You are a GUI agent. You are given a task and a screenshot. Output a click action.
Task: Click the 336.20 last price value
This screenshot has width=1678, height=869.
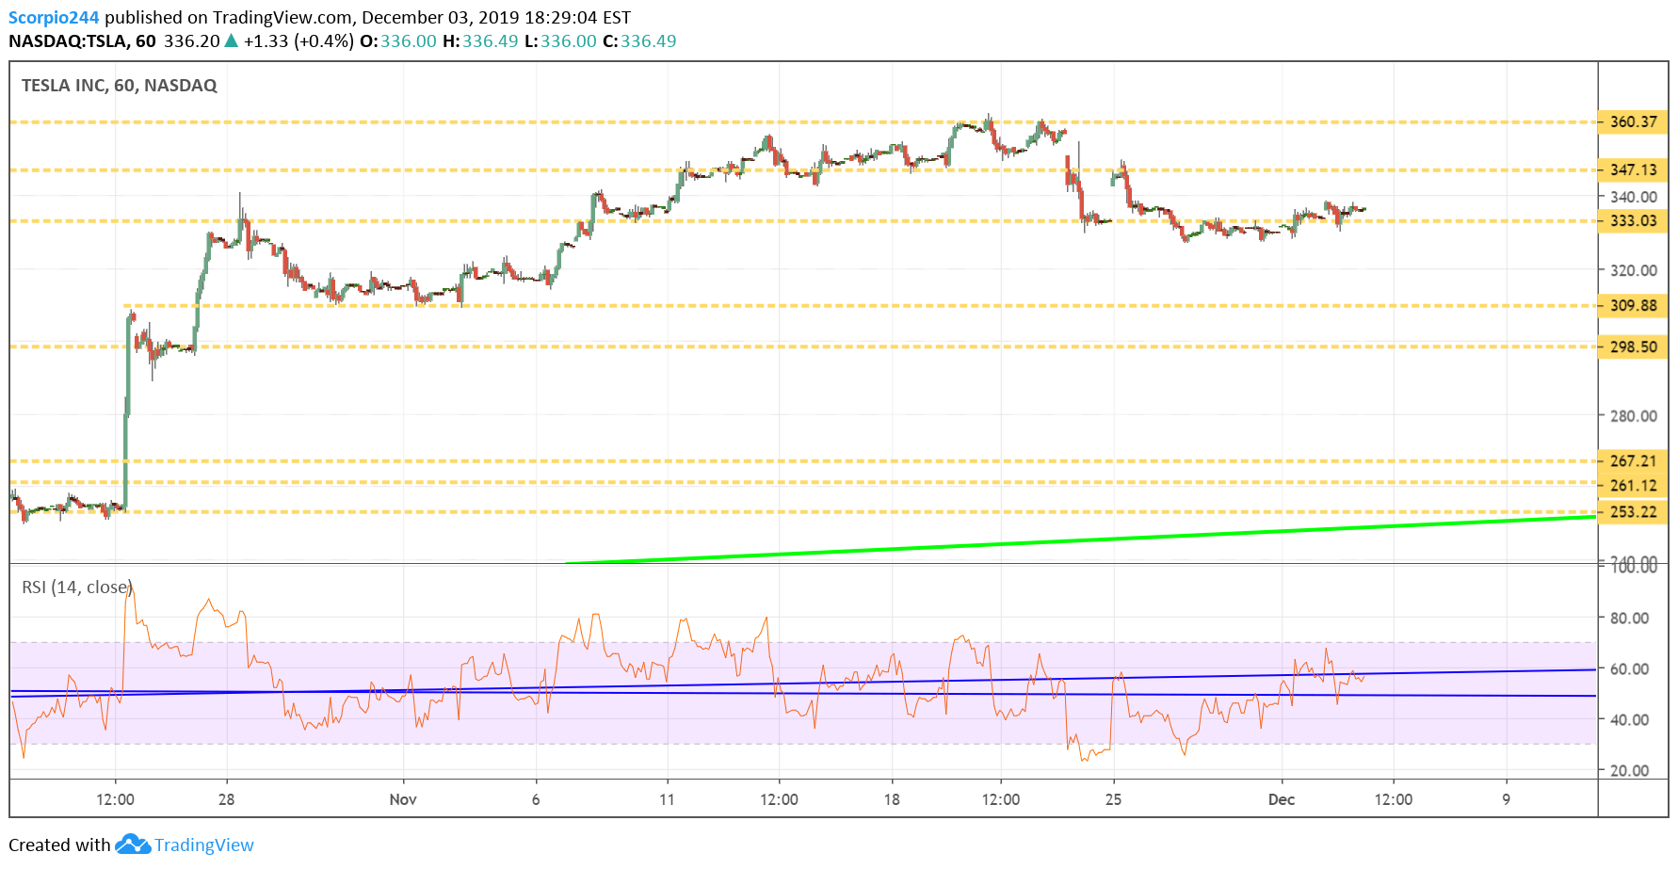[191, 40]
